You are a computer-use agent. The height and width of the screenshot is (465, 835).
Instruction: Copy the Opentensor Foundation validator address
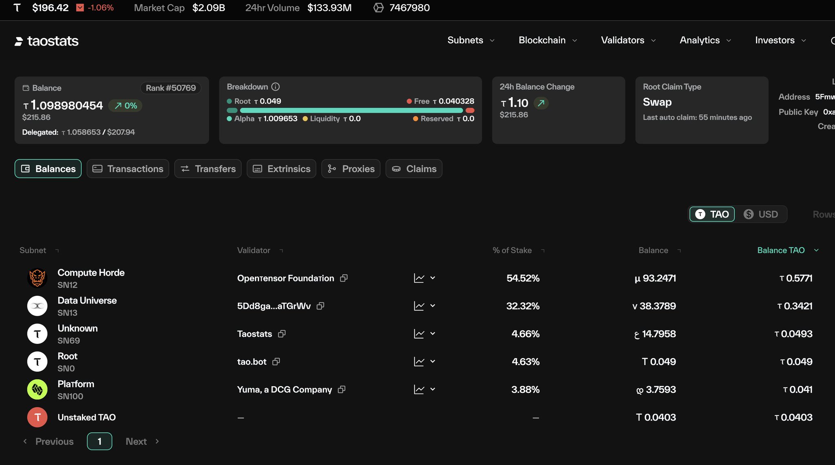click(344, 278)
